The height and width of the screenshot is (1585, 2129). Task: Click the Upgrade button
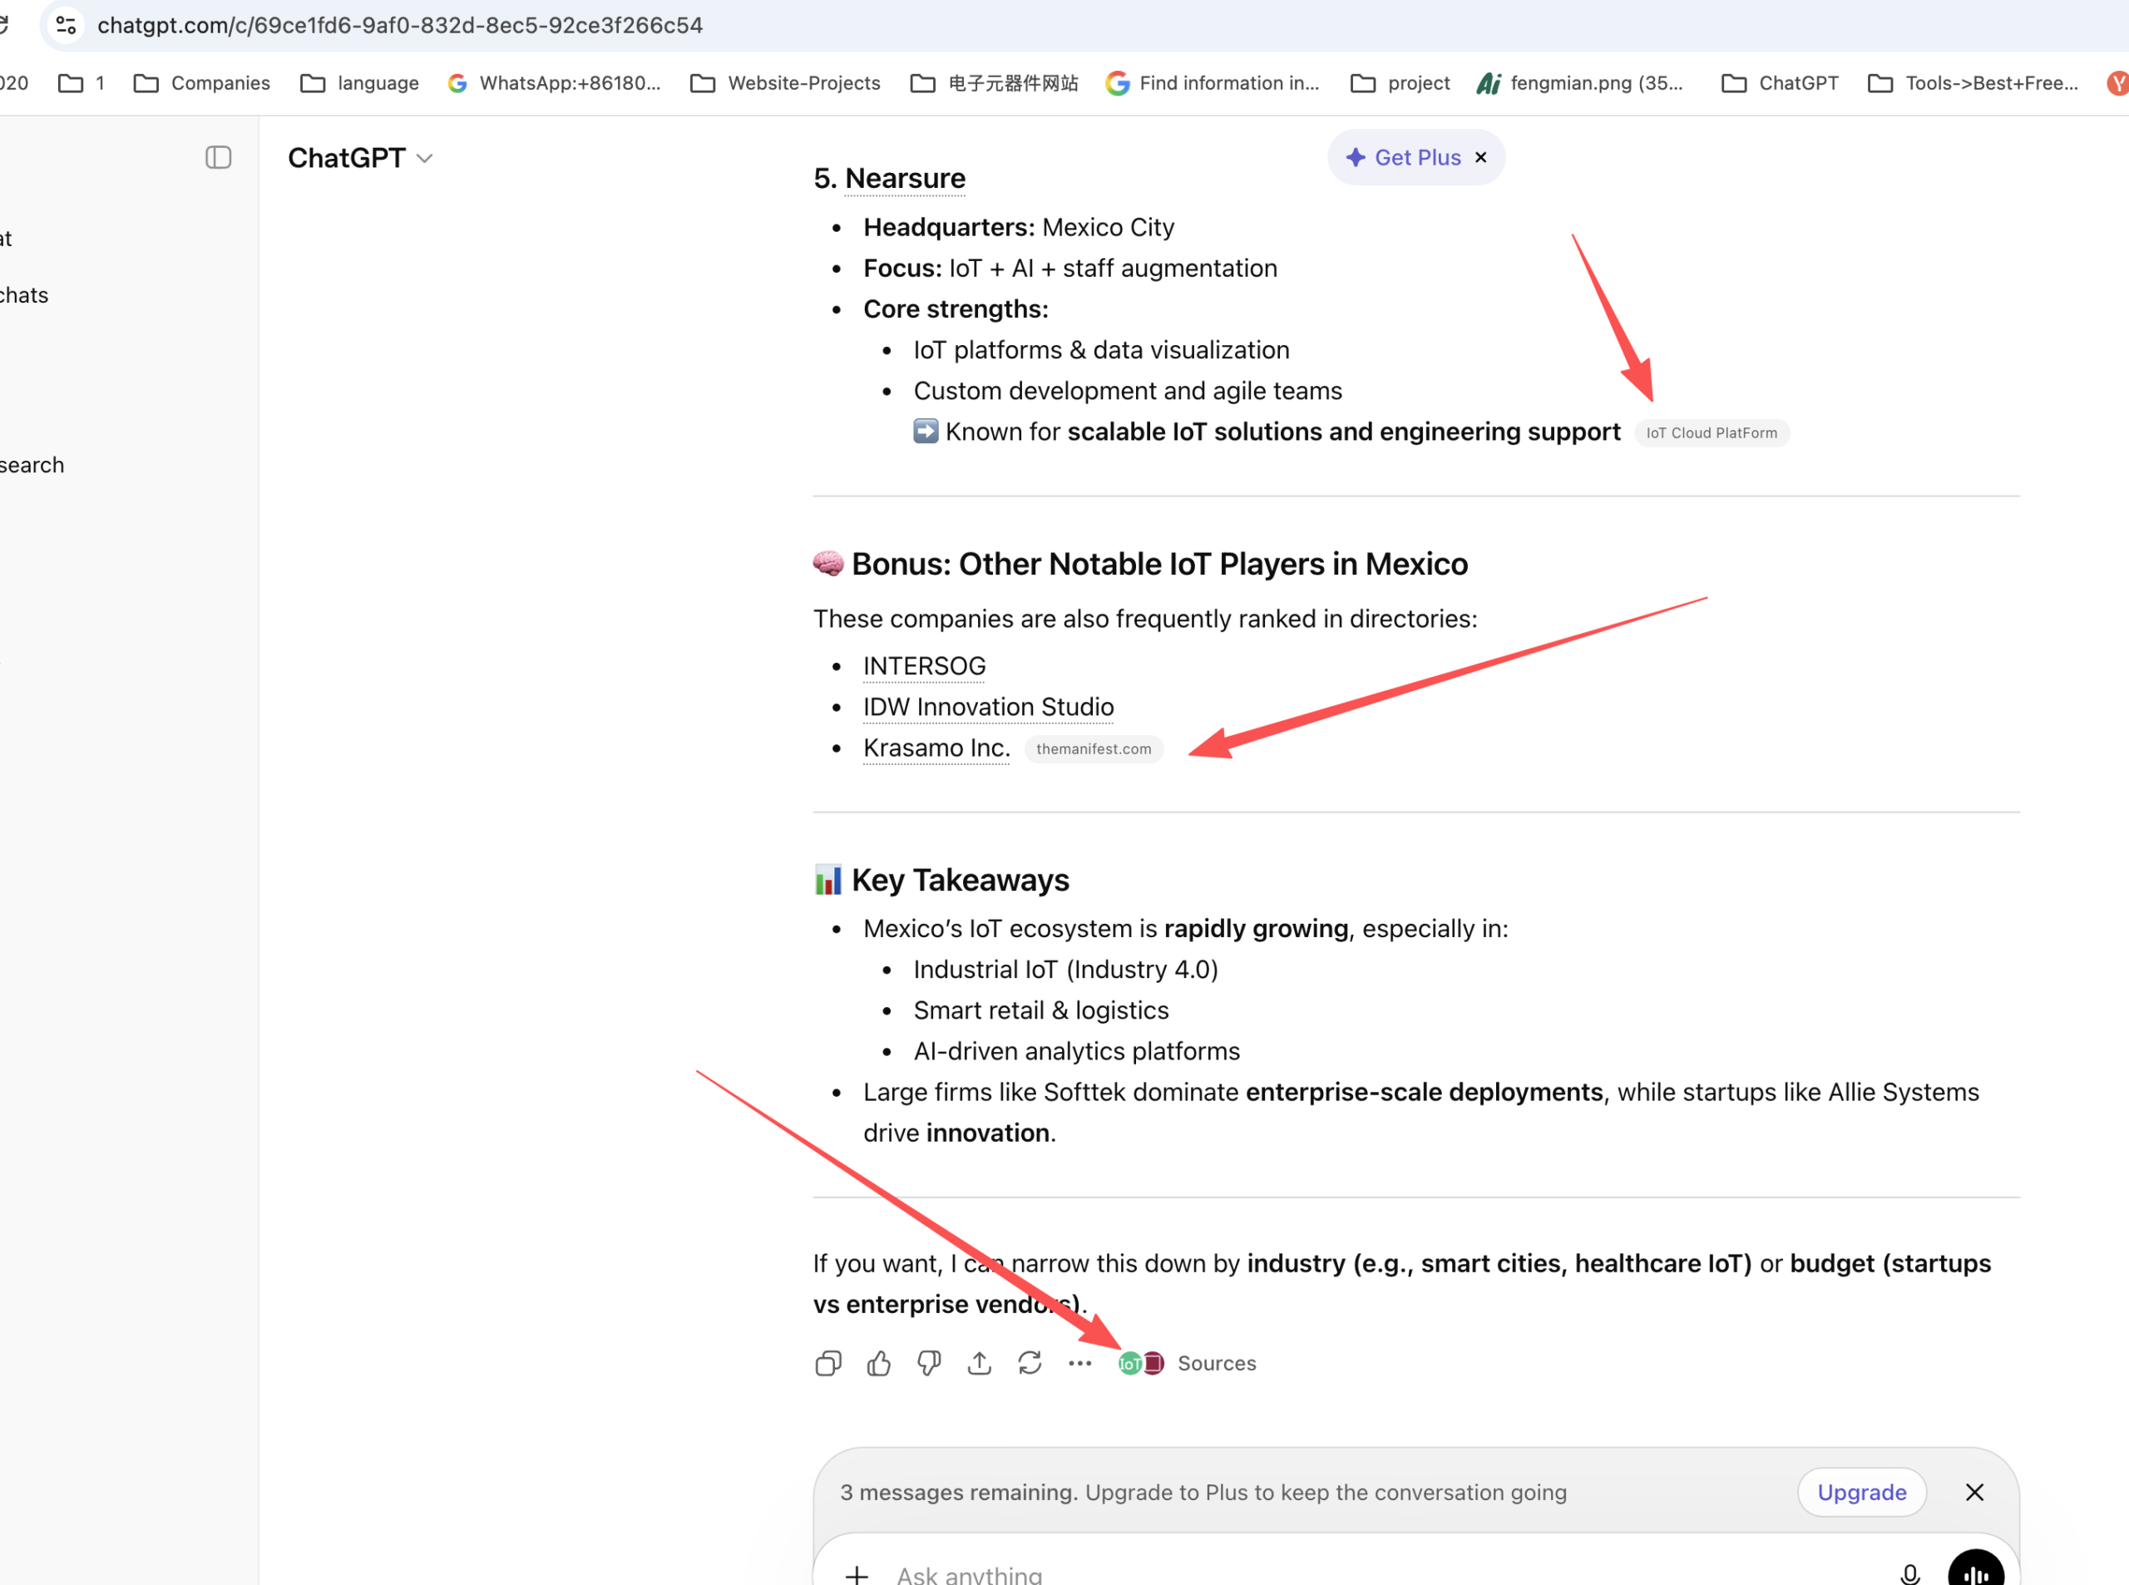[x=1860, y=1492]
